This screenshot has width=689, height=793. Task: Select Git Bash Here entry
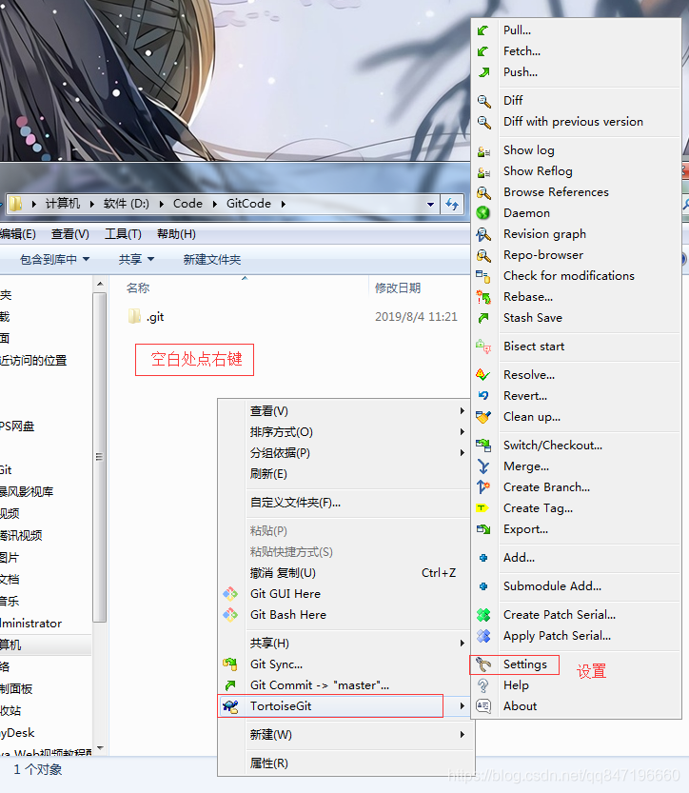pyautogui.click(x=288, y=615)
